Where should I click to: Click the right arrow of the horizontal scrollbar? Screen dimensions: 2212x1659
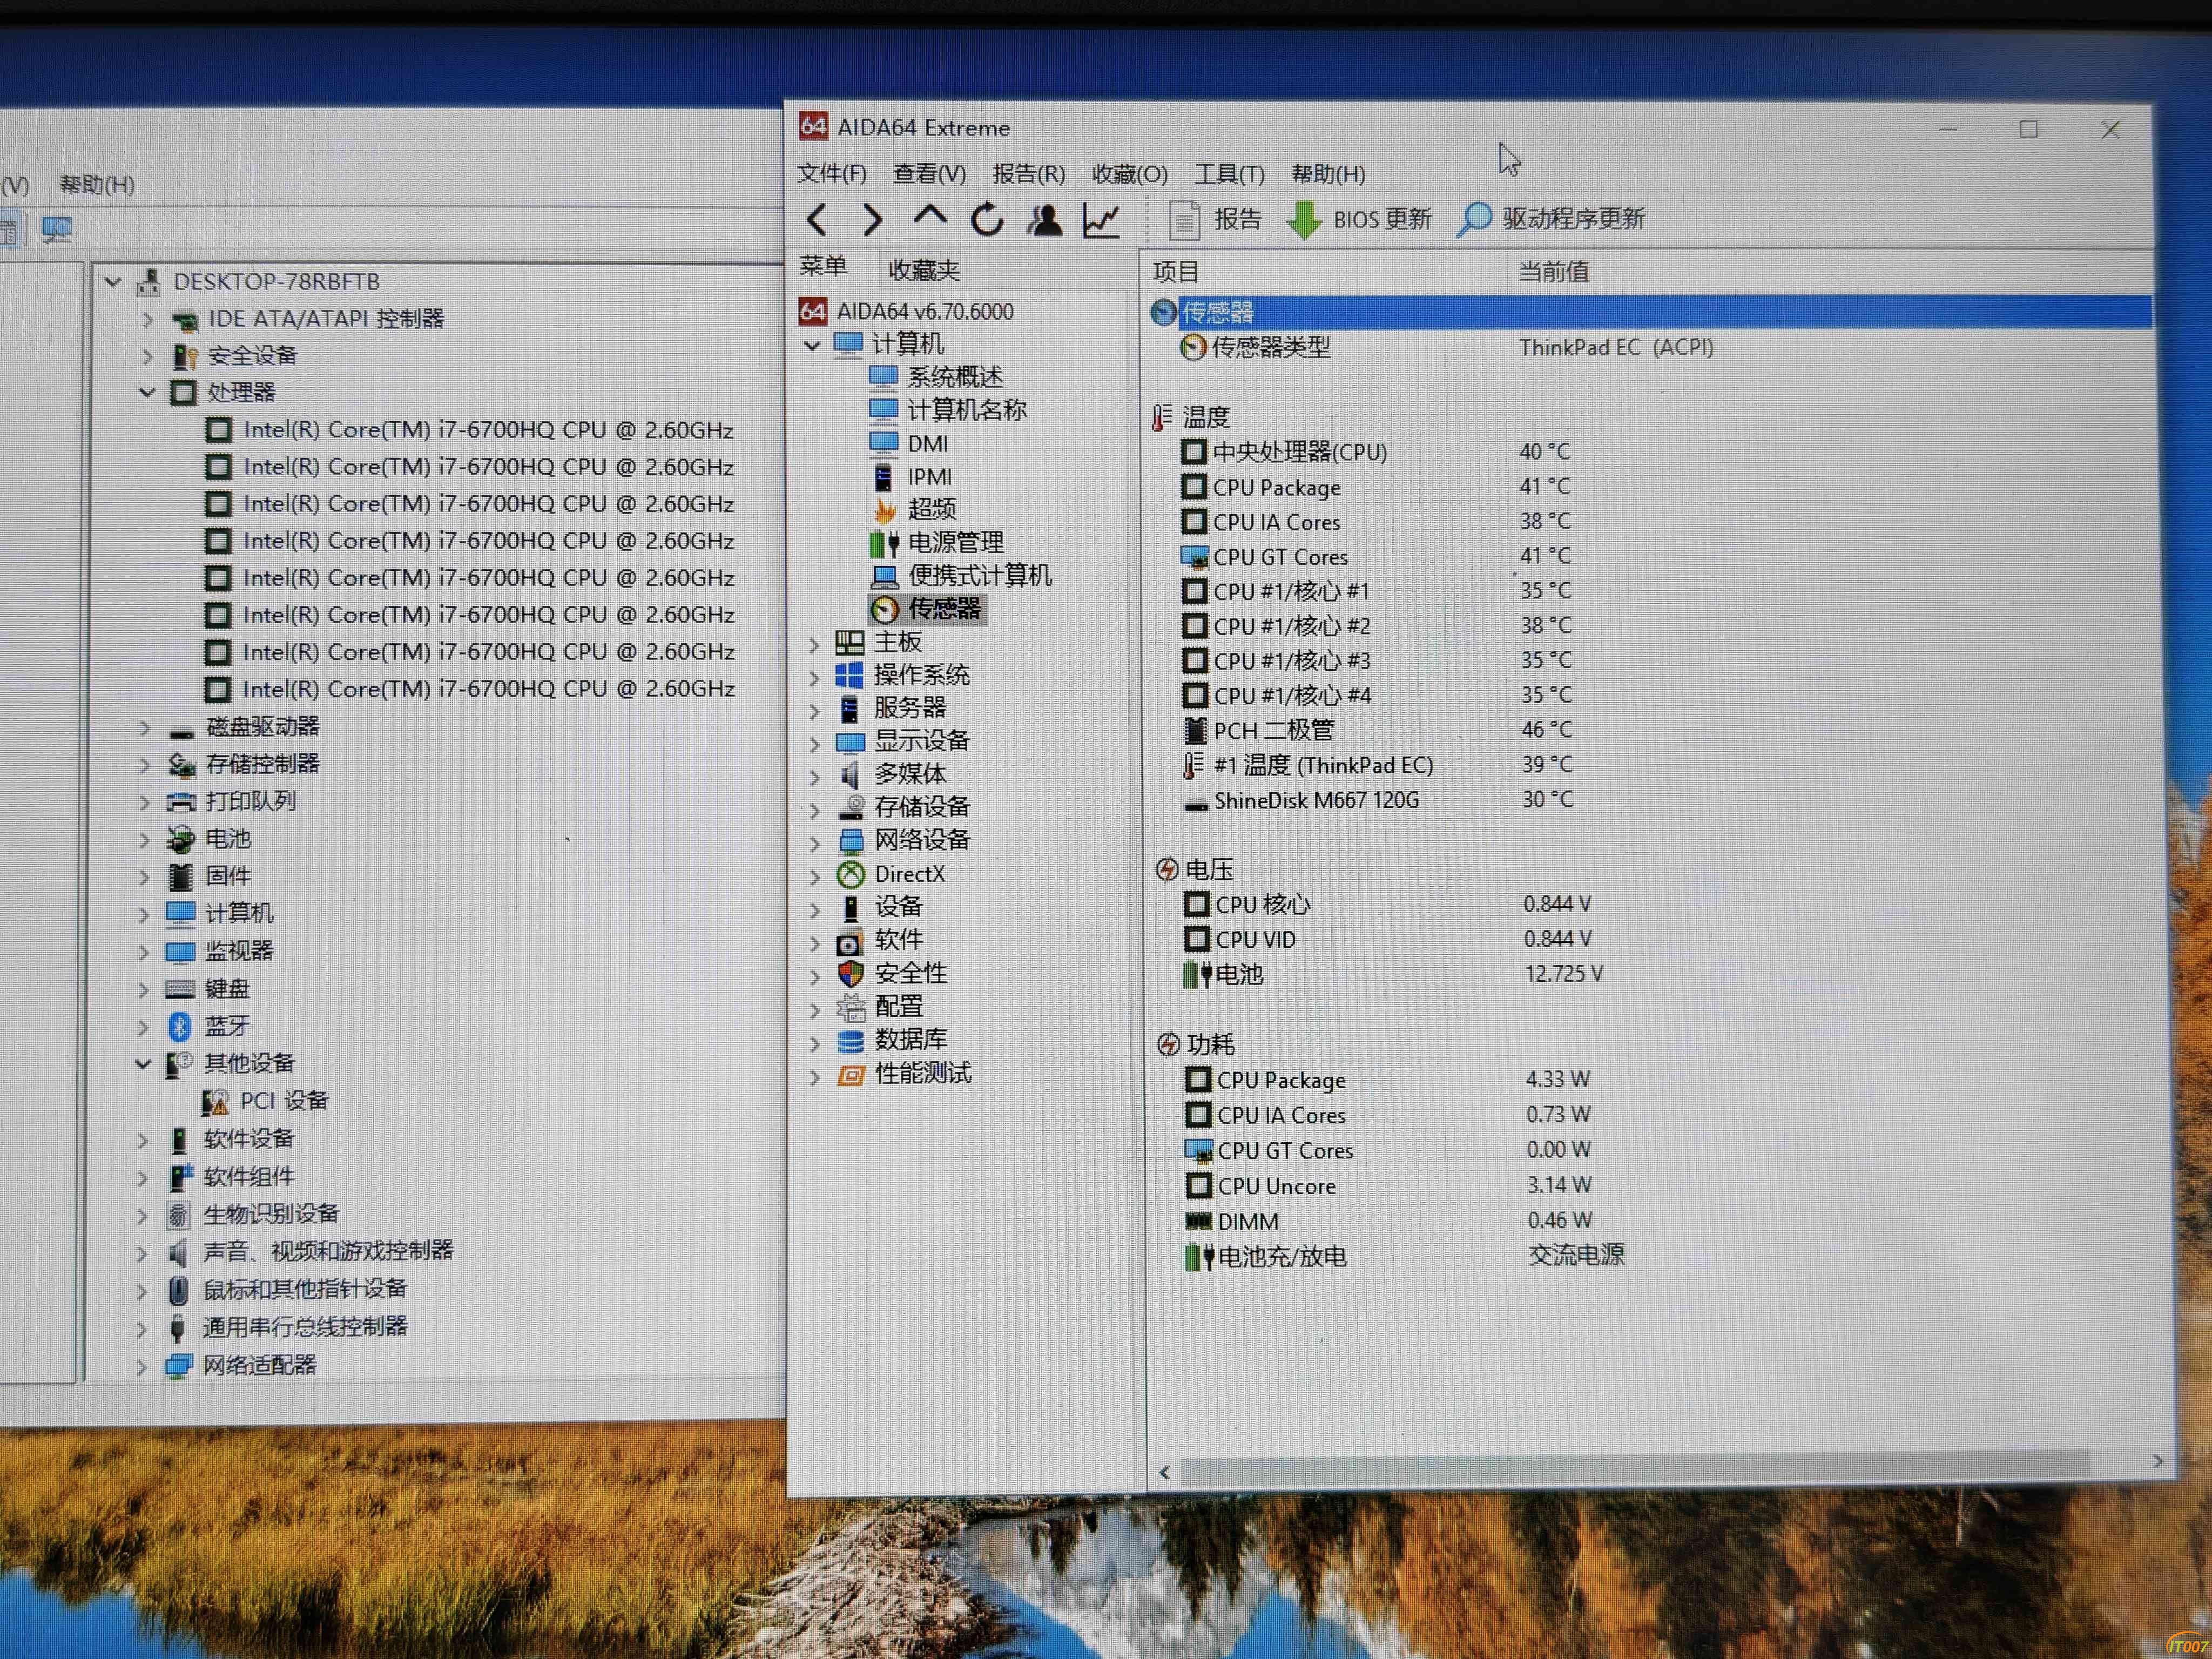2158,1461
